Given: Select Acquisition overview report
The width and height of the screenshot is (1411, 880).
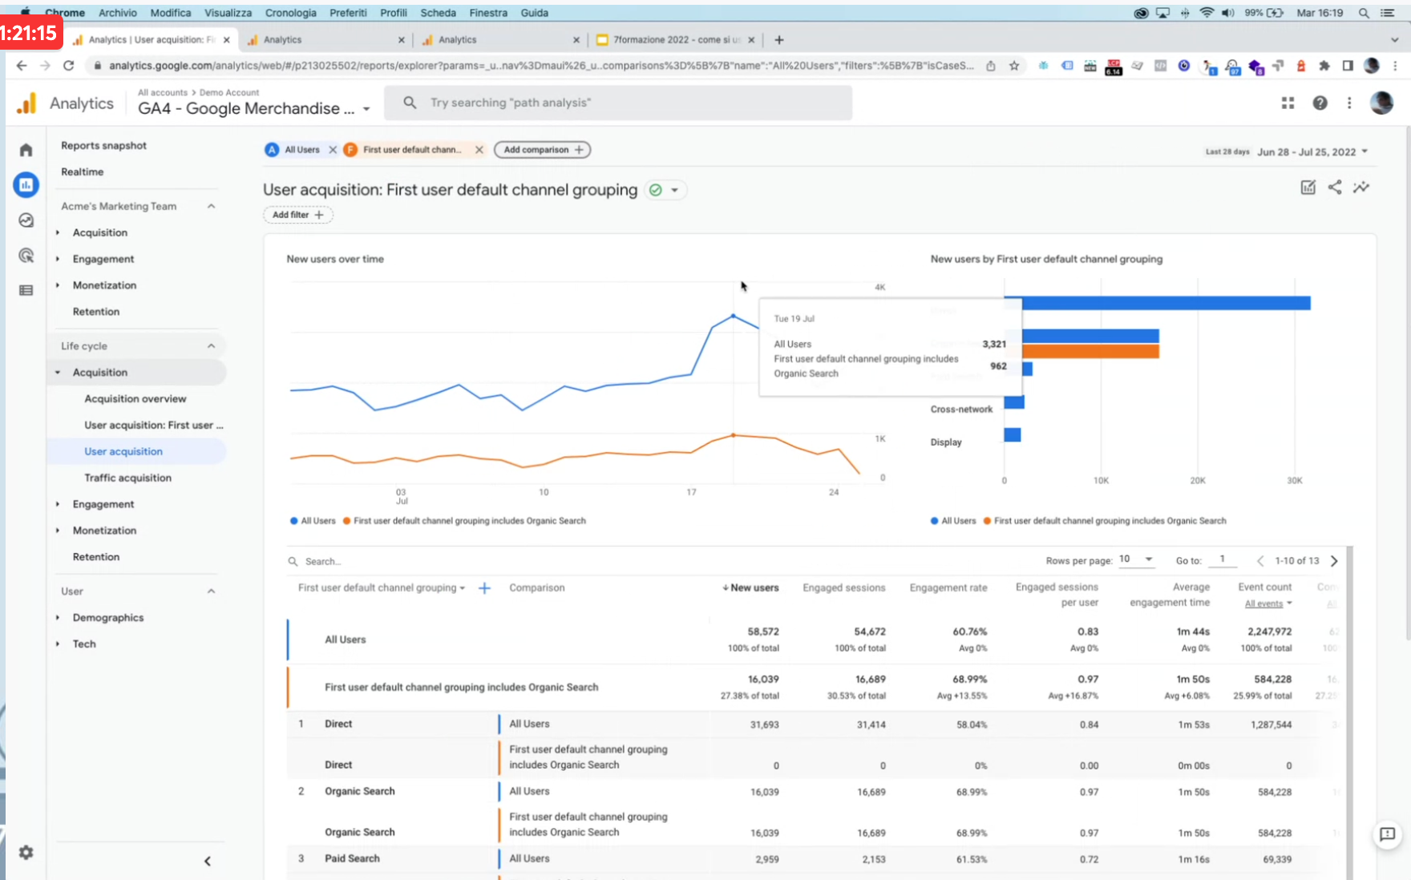Looking at the screenshot, I should 135,398.
